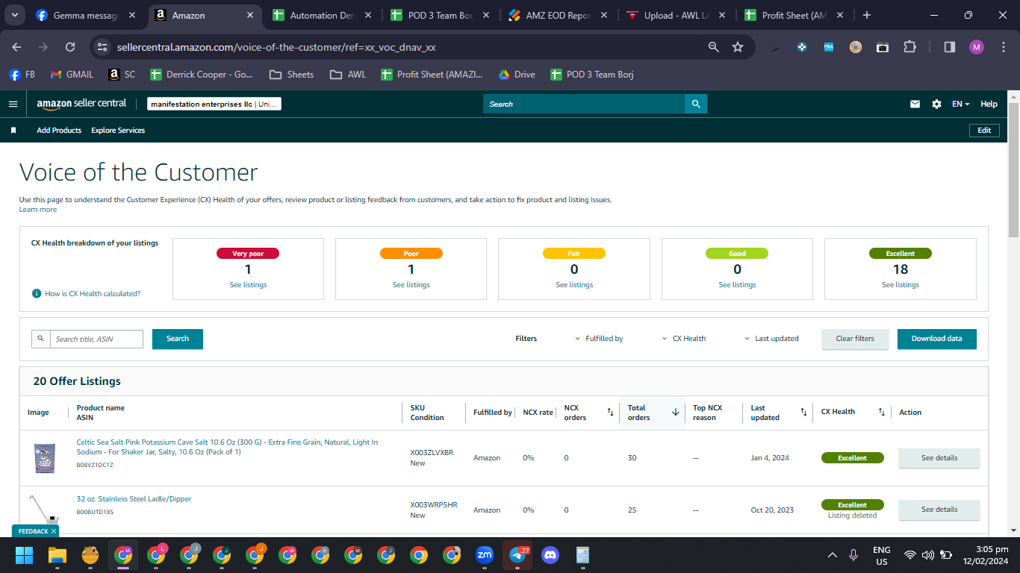Screen dimensions: 1020x573
Task: Sort the table by Last updated column
Action: 803,412
